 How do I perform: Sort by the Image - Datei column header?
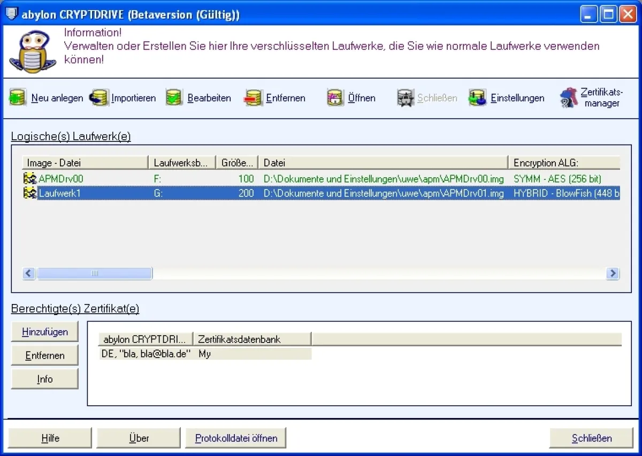click(85, 163)
